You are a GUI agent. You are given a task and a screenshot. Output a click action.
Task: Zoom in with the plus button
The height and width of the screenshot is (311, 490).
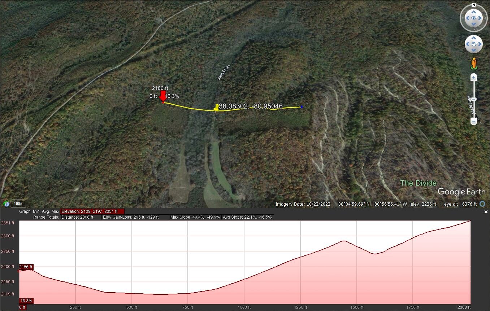pyautogui.click(x=474, y=77)
